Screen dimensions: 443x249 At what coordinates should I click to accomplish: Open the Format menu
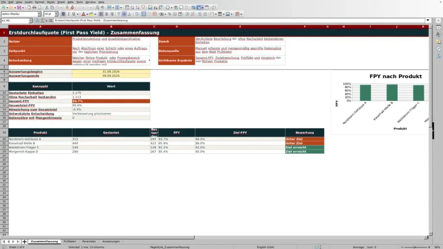point(39,2)
